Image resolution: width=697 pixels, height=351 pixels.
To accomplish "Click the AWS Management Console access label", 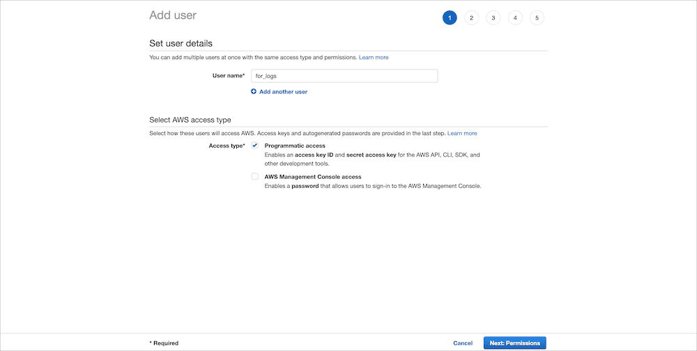I will tap(313, 176).
